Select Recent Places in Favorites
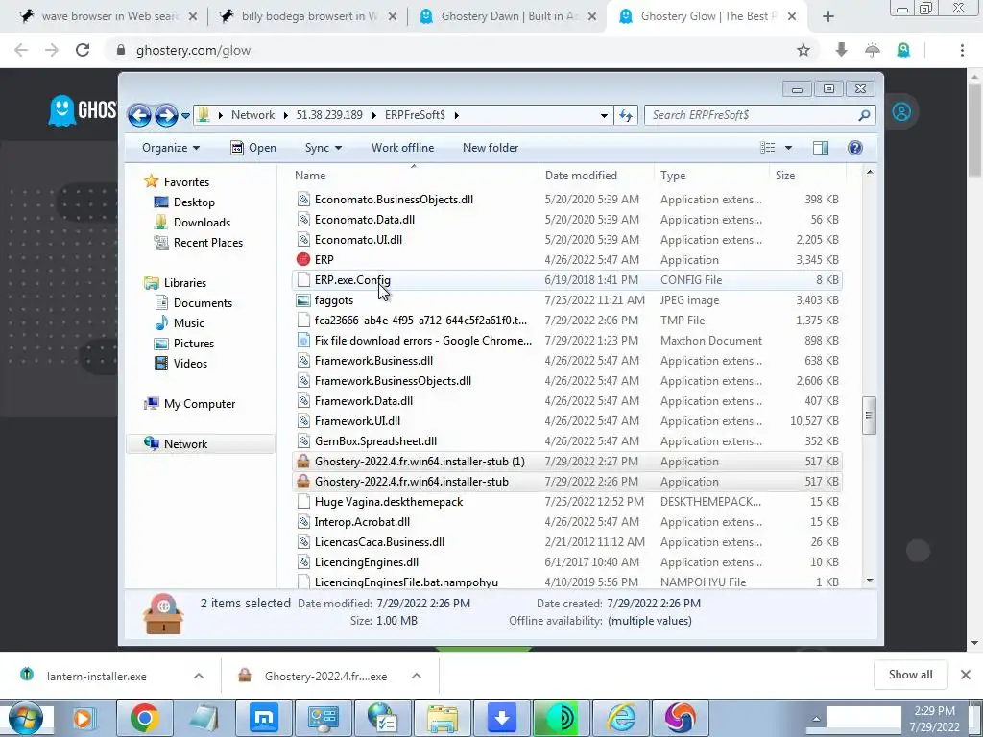Image resolution: width=983 pixels, height=737 pixels. coord(207,243)
